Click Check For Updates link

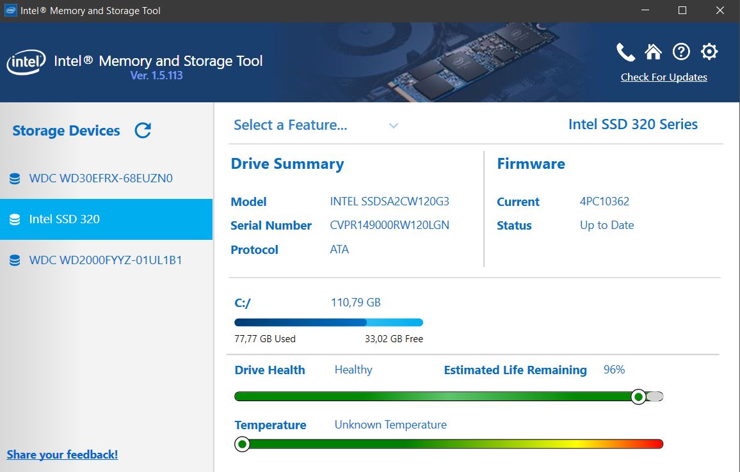click(664, 77)
